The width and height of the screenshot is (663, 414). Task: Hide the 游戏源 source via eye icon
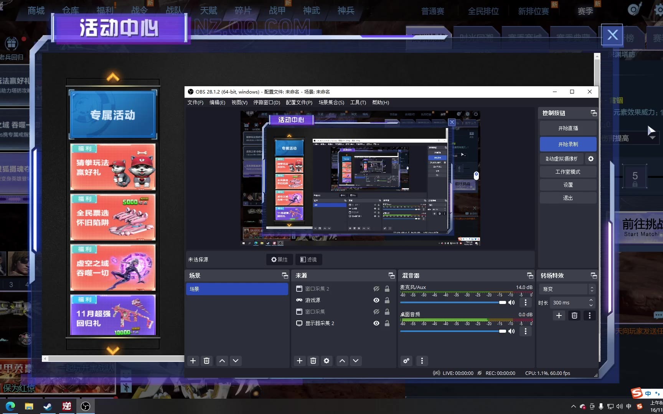(376, 300)
